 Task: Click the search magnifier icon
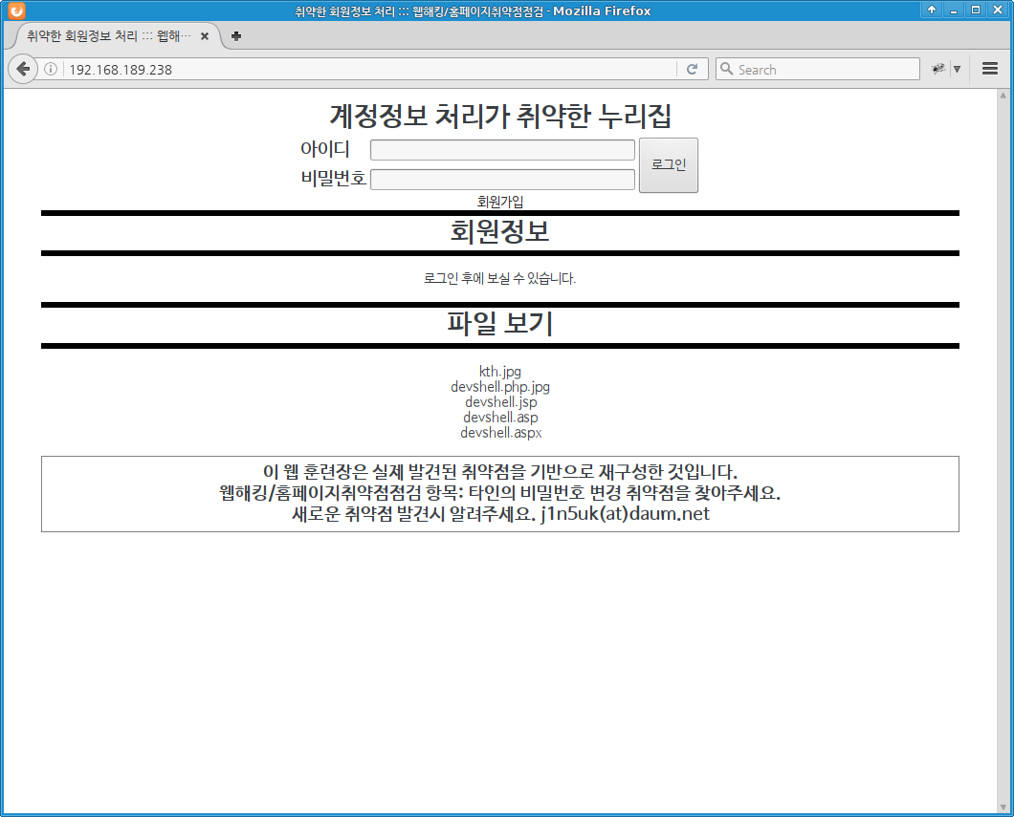(726, 69)
